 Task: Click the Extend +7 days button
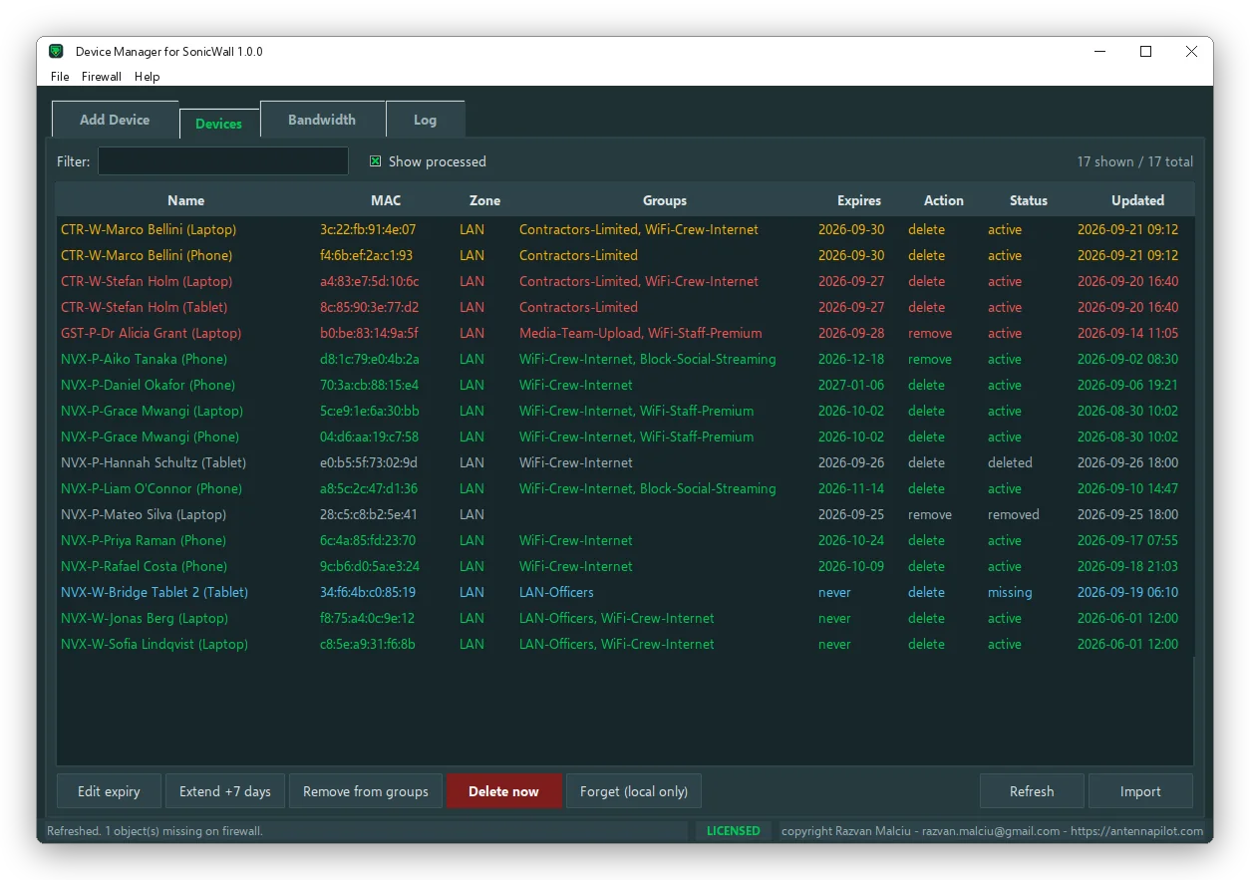pyautogui.click(x=225, y=791)
